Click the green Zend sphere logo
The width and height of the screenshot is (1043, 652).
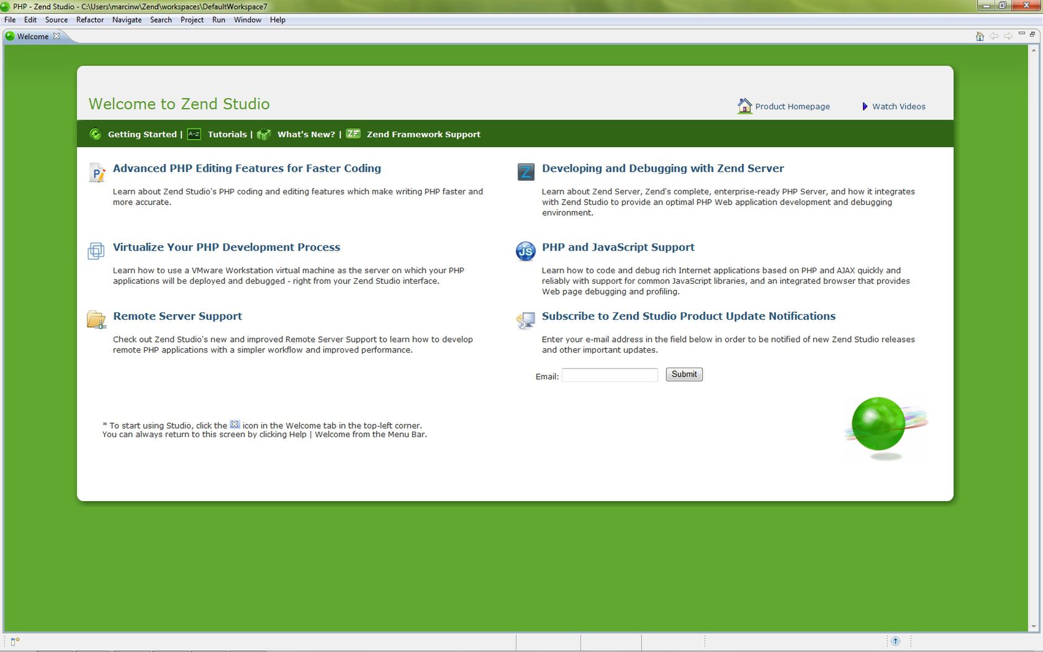tap(885, 427)
